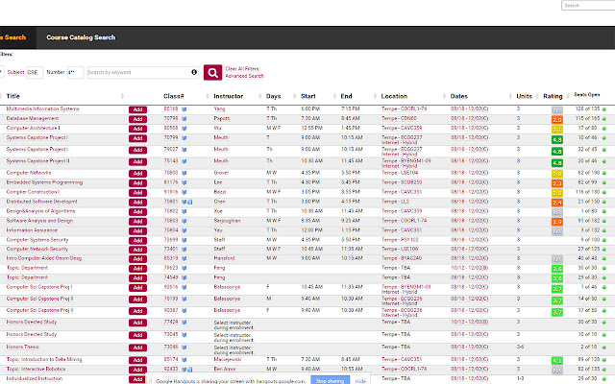Viewport: 615px width, 384px height.
Task: Click the Clear All Filters link
Action: click(x=242, y=68)
